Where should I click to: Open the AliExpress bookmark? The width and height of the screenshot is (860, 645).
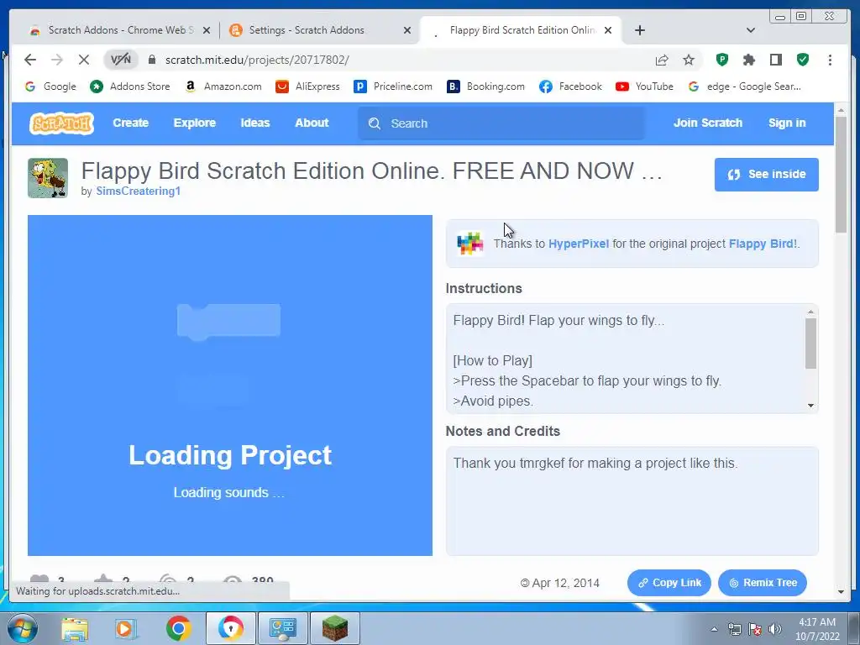(307, 87)
